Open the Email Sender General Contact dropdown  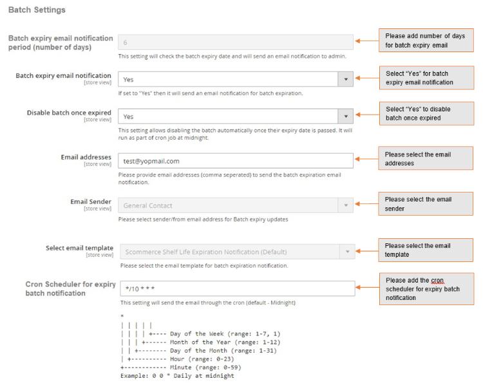pyautogui.click(x=235, y=205)
